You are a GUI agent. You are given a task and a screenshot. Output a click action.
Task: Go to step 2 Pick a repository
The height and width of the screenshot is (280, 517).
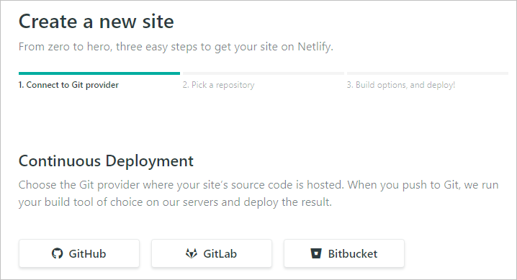click(x=219, y=85)
